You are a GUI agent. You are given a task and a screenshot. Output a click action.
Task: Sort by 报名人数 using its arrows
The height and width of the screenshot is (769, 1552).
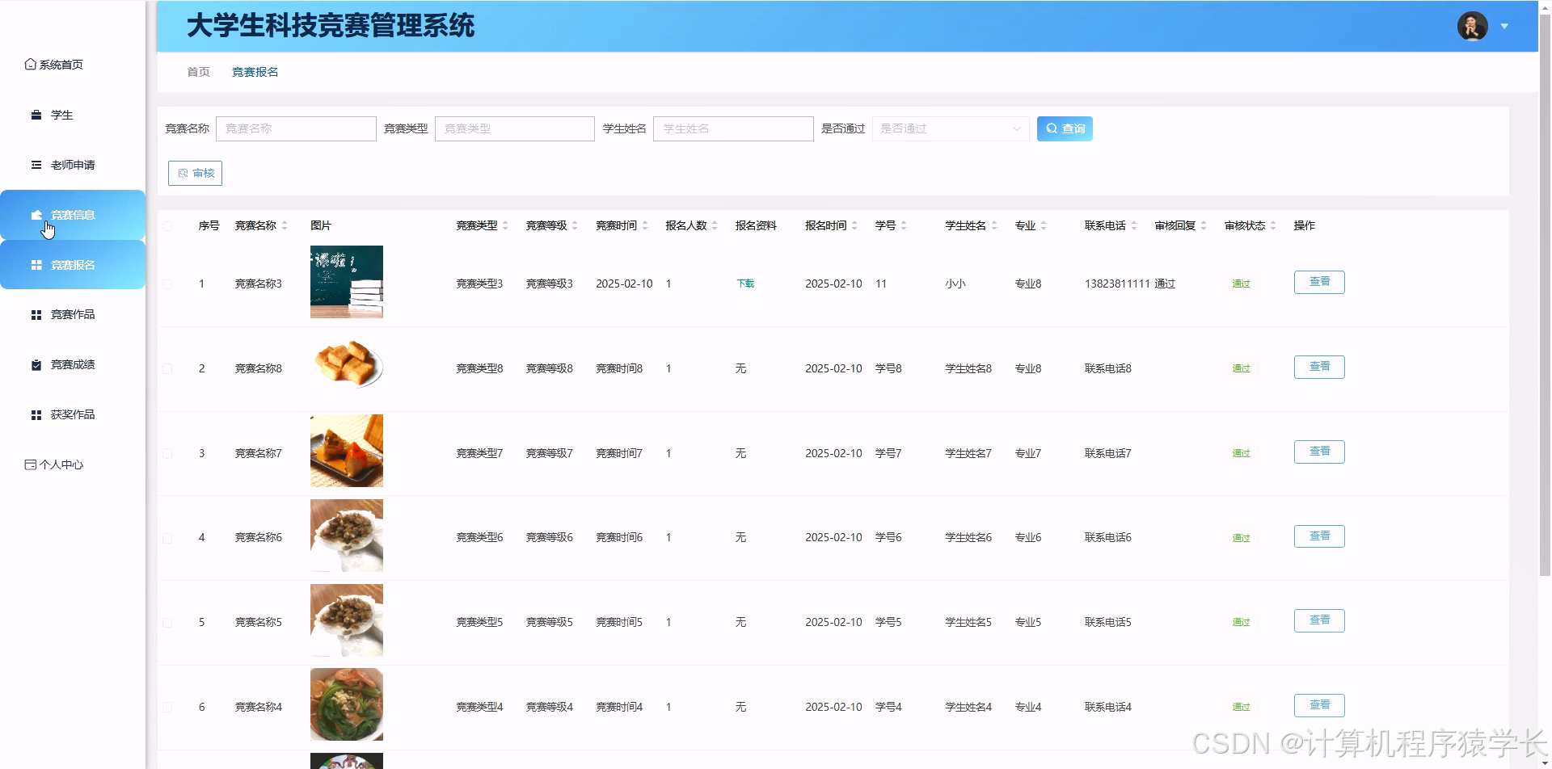tap(714, 225)
